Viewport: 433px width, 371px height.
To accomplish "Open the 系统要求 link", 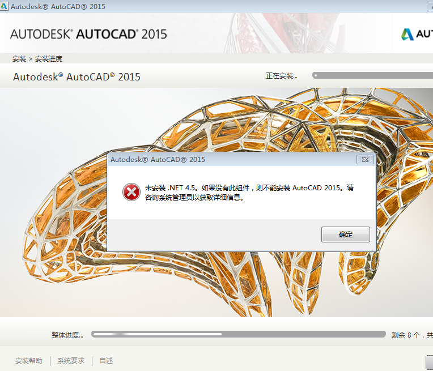I will point(71,360).
